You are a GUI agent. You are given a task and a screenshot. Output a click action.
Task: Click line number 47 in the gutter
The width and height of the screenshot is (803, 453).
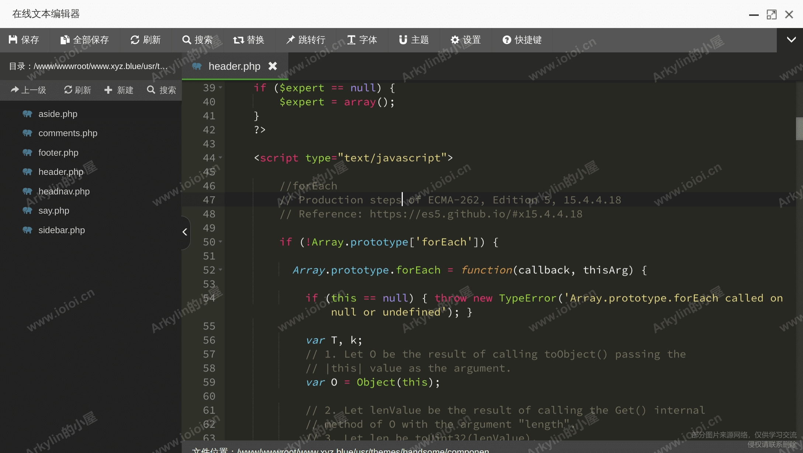[x=209, y=200]
